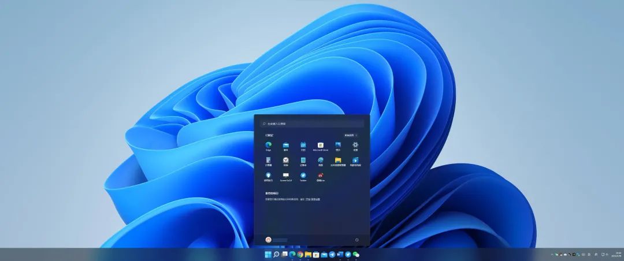Open Microsoft Store on the taskbar
Image resolution: width=624 pixels, height=261 pixels.
pos(316,254)
